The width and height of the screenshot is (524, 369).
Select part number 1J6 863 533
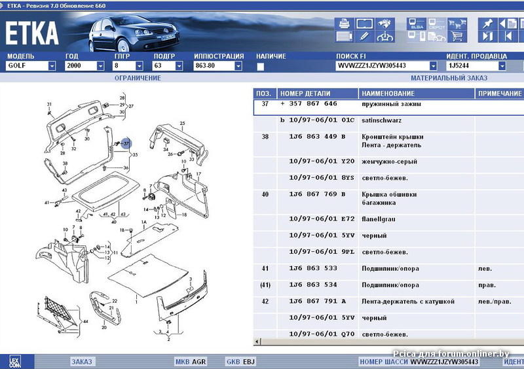point(313,268)
